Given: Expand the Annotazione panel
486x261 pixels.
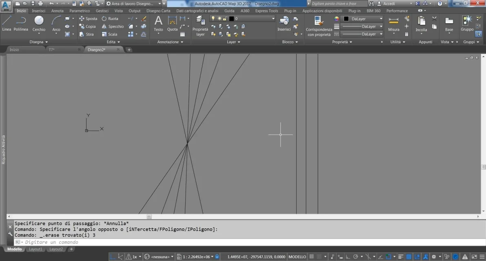Looking at the screenshot, I should pos(170,42).
